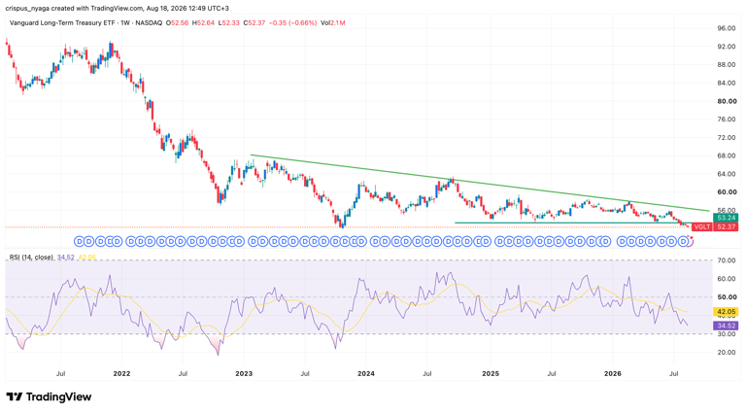Click the 2023 label on time axis
The width and height of the screenshot is (746, 413).
click(x=244, y=373)
